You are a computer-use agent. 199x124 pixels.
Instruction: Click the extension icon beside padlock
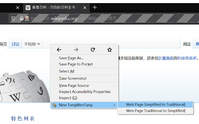[27, 19]
